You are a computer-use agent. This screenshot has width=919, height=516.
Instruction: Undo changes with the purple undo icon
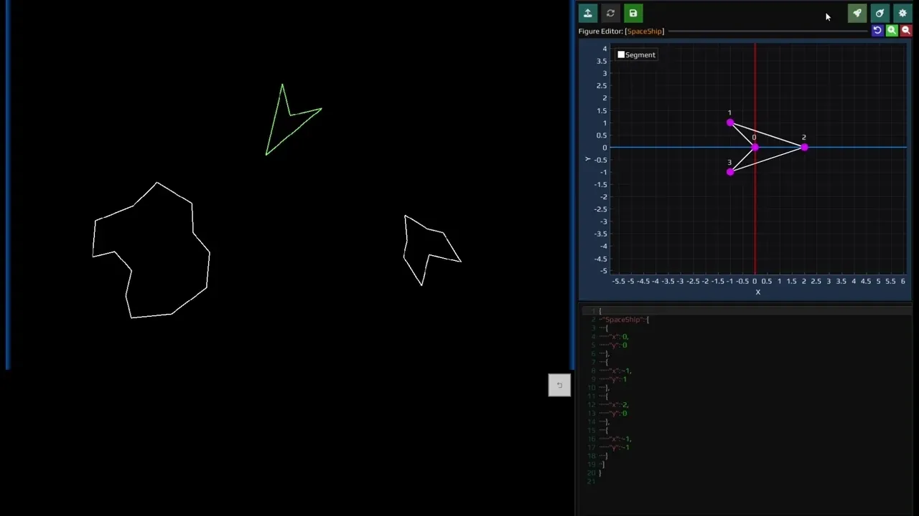877,30
